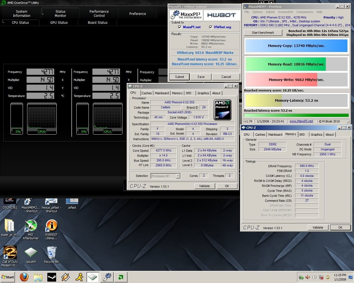Click the CPU0 usage graph
The height and width of the screenshot is (283, 354).
click(42, 119)
